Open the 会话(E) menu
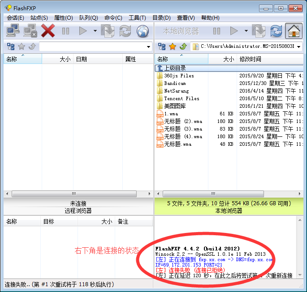The image size is (307, 292). point(15,18)
